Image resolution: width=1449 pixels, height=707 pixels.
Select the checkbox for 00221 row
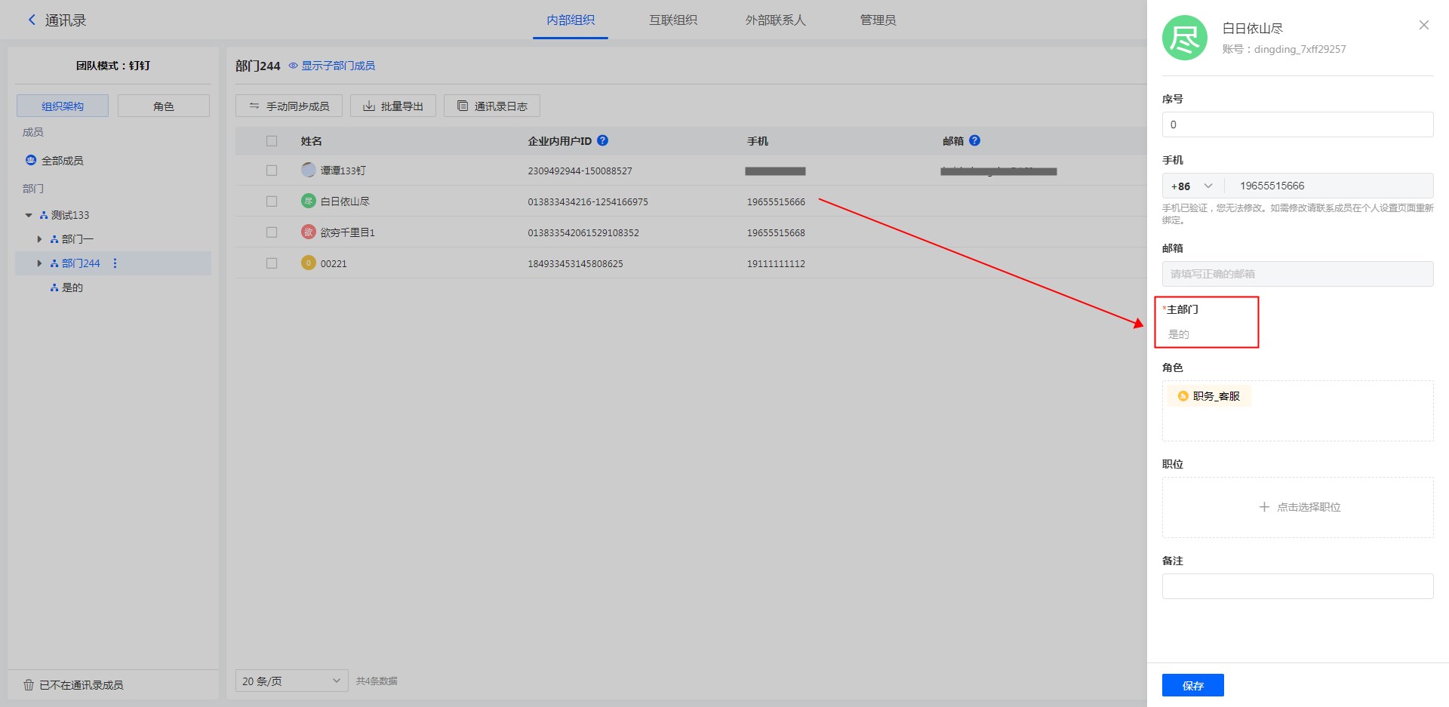pos(272,263)
